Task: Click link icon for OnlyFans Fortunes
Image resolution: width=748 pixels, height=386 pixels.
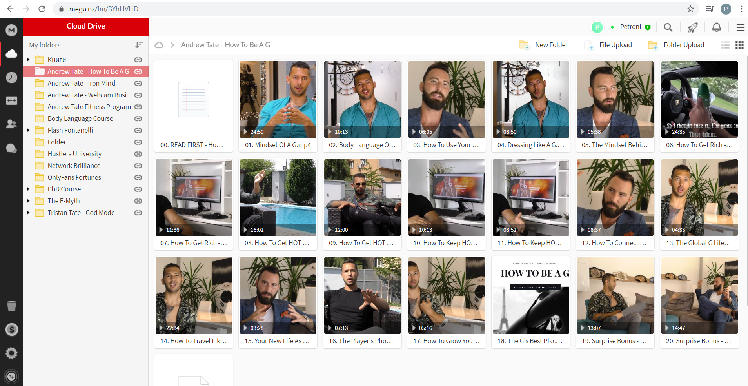Action: 138,177
